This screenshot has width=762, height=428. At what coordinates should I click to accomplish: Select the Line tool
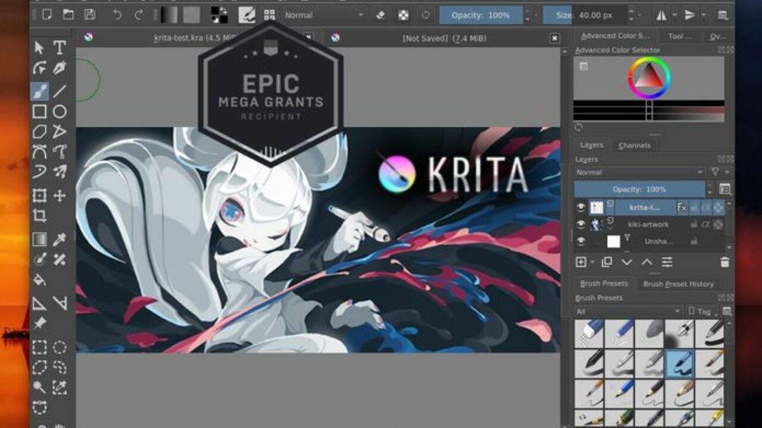click(60, 91)
